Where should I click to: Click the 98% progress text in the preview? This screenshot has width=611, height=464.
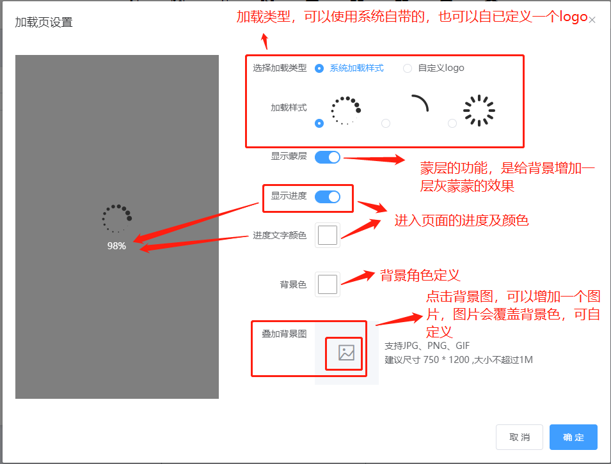click(116, 246)
